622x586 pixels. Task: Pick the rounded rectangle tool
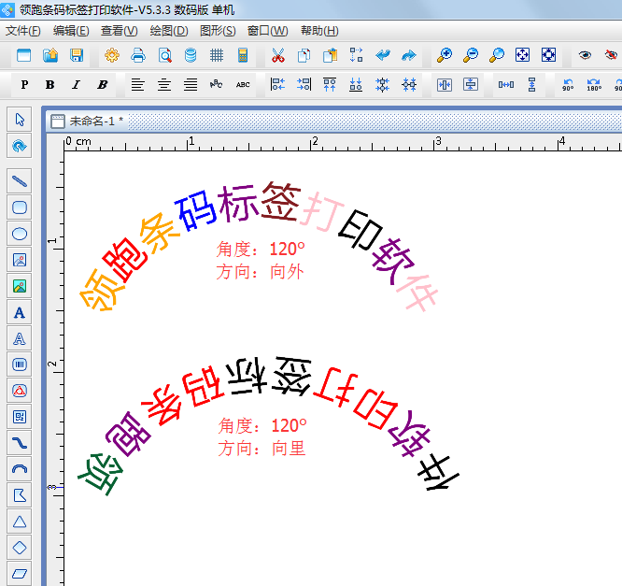pos(19,207)
